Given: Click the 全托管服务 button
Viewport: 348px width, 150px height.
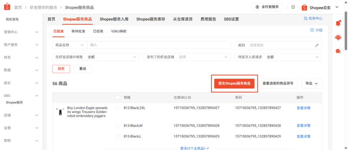Looking at the screenshot, I should (267, 7).
